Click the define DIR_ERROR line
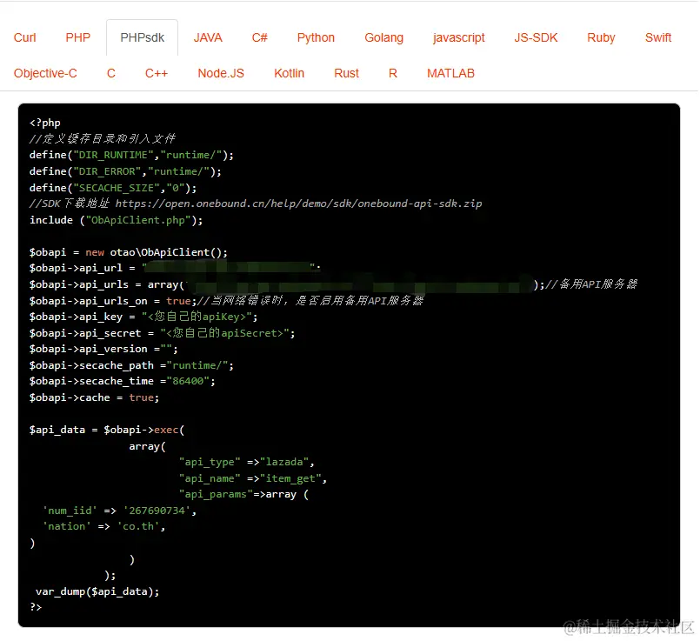This screenshot has height=641, width=700. click(125, 171)
